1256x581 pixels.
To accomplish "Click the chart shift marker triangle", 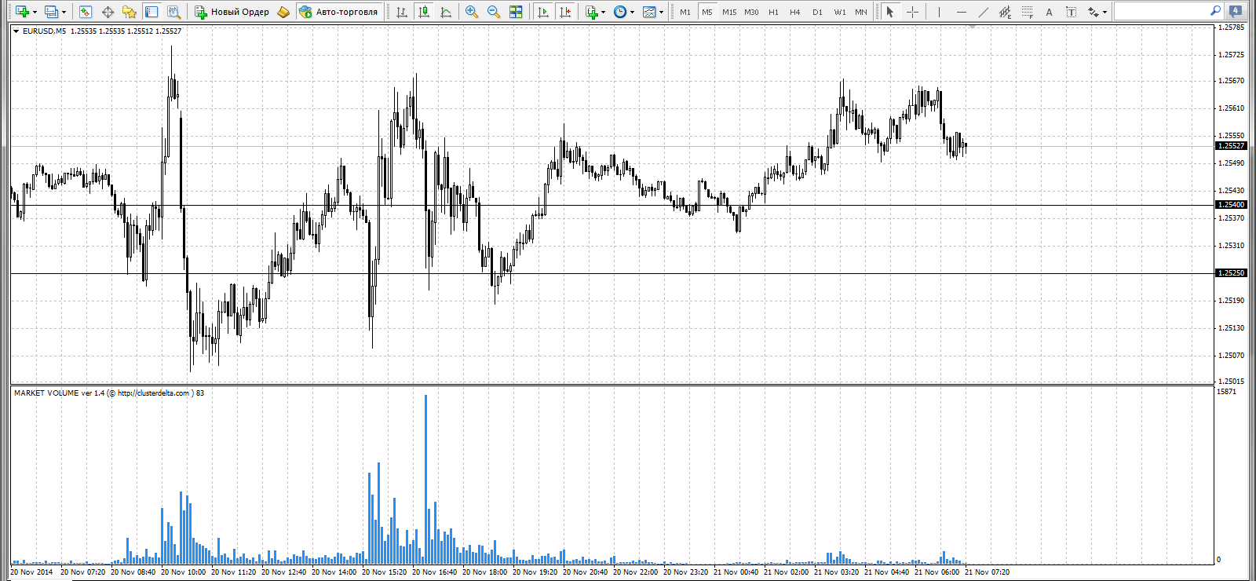I will pos(972,27).
